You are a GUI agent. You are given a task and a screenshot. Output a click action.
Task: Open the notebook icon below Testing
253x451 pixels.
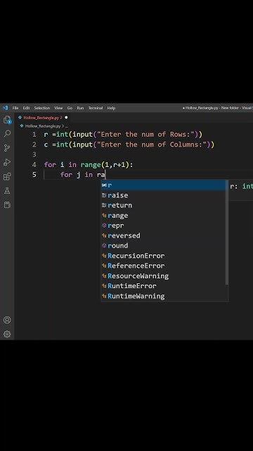coord(7,204)
